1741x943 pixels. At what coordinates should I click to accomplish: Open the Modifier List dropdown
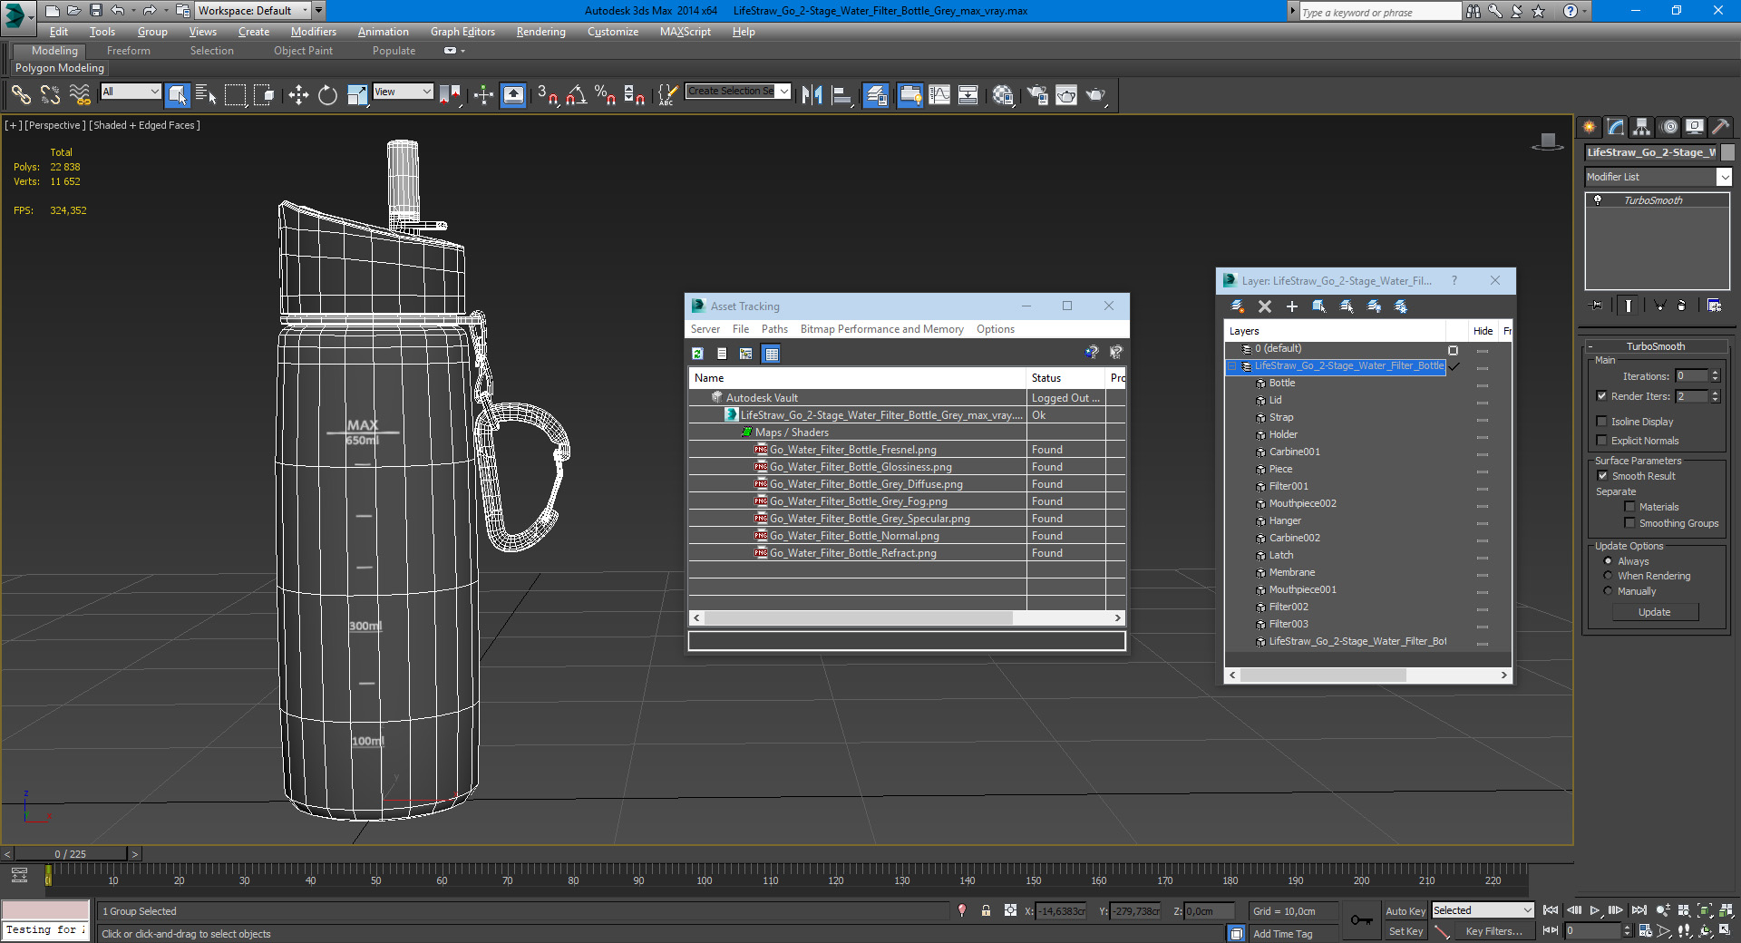(x=1658, y=177)
